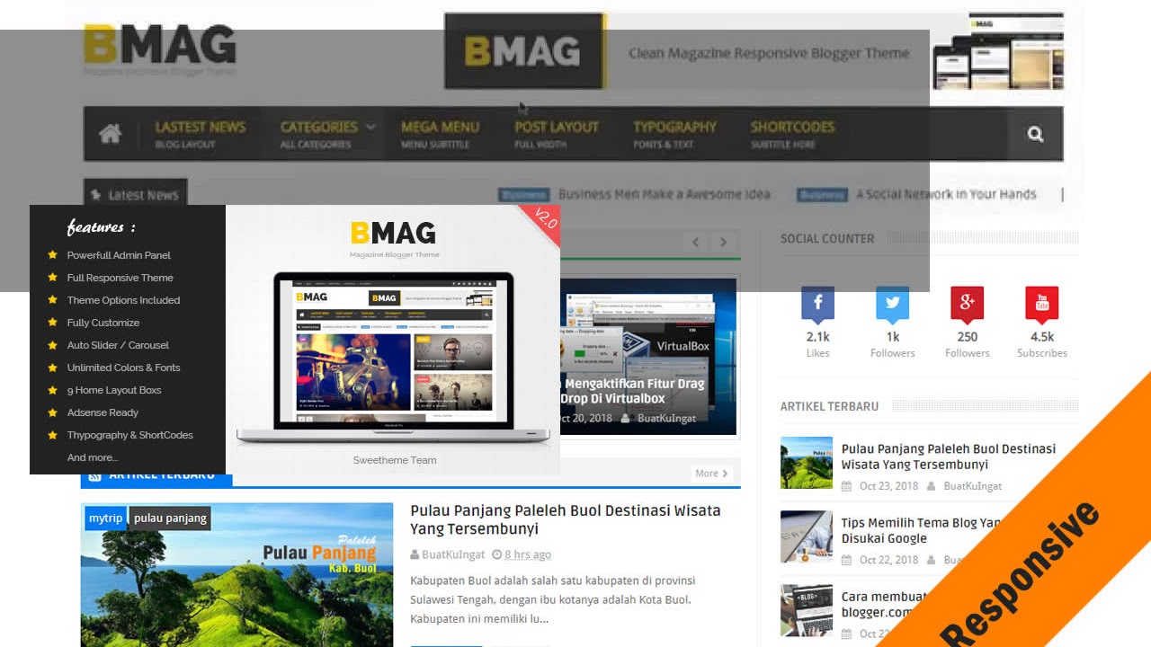Open sidebar Pulau Panjang Paleleh Buol link
This screenshot has height=647, width=1151.
(949, 456)
